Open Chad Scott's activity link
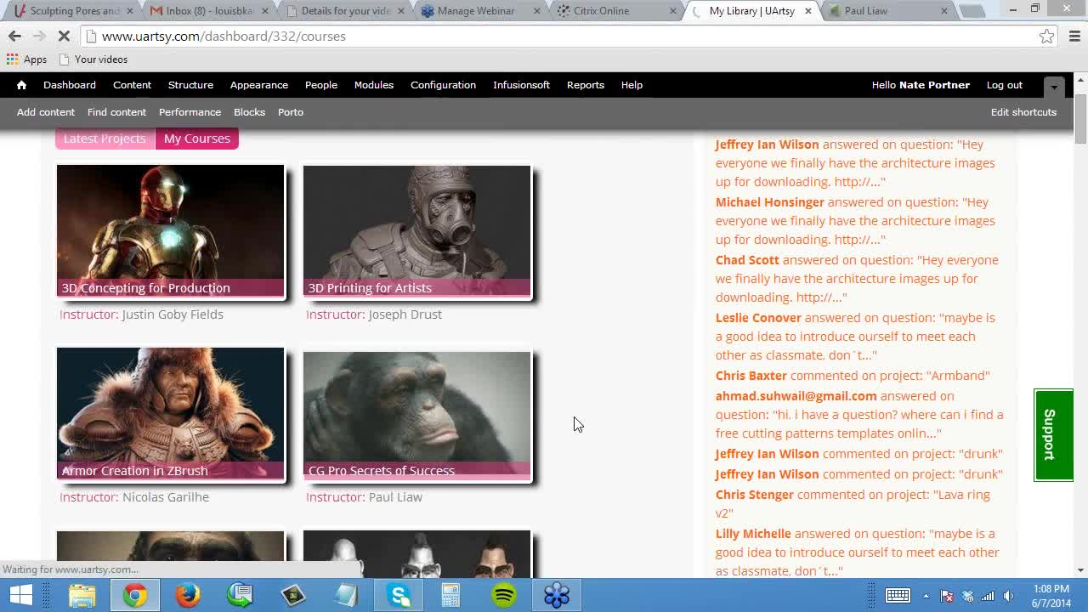1088x612 pixels. (x=747, y=260)
